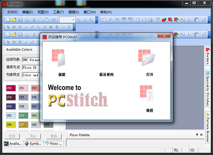Click the Save floppy icon in the top toolbar row
Screen dimensions: 213x155
[x=20, y=20]
